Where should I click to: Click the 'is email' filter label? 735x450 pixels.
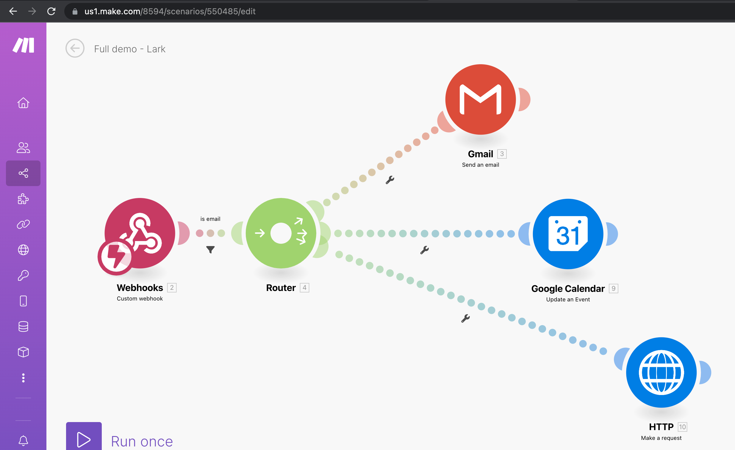210,219
